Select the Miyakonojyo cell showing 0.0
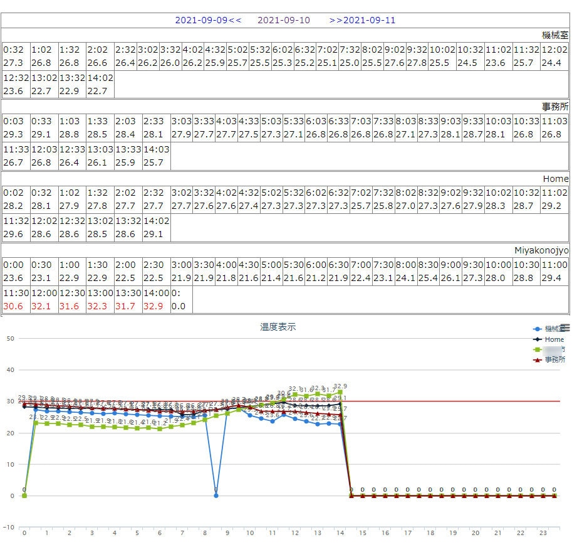 click(x=182, y=299)
